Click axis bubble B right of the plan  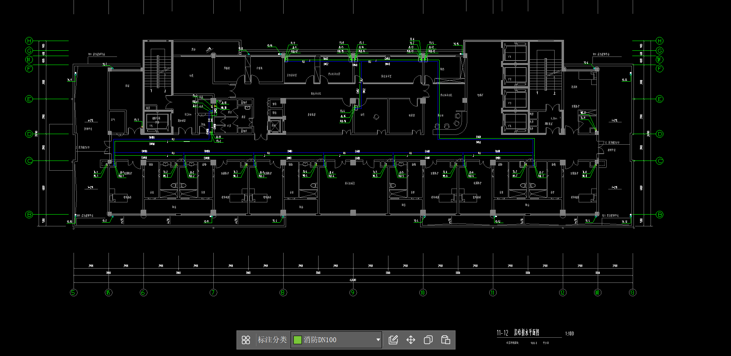[x=660, y=215]
